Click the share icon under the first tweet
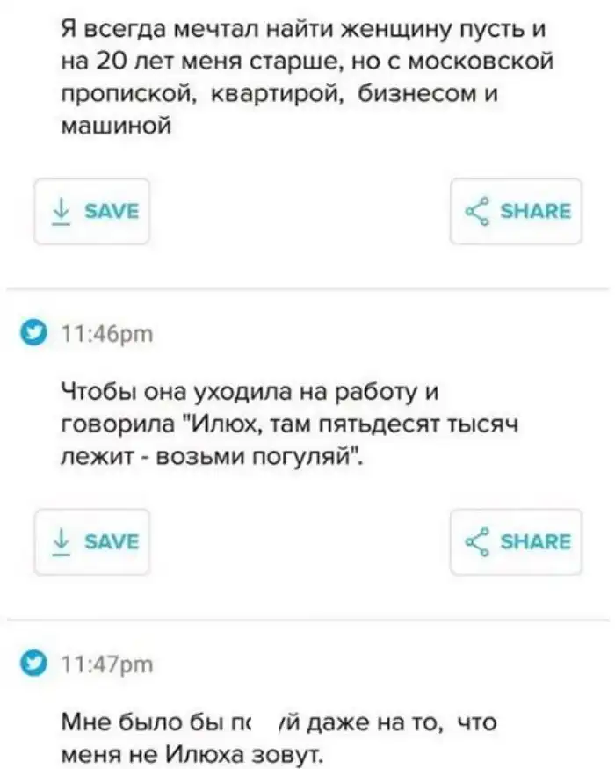Image resolution: width=615 pixels, height=769 pixels. (478, 211)
